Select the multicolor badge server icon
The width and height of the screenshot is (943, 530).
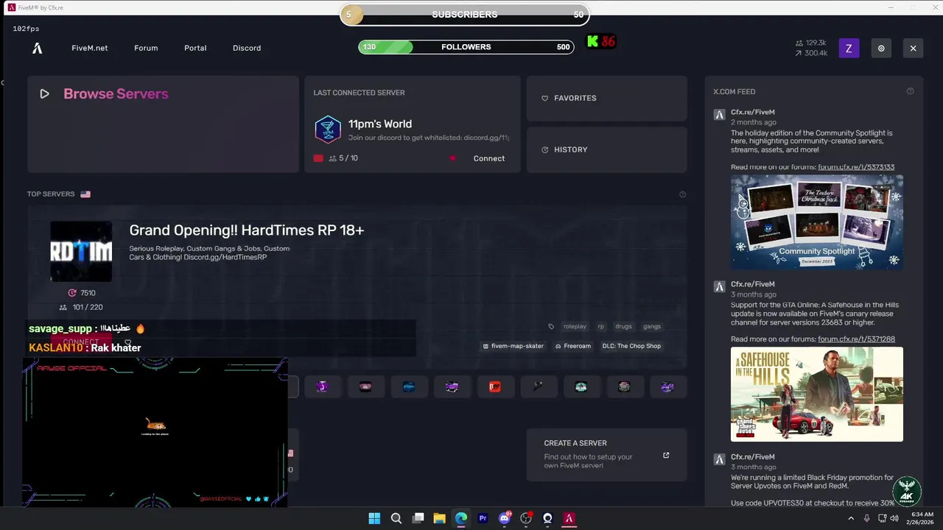pyautogui.click(x=624, y=386)
